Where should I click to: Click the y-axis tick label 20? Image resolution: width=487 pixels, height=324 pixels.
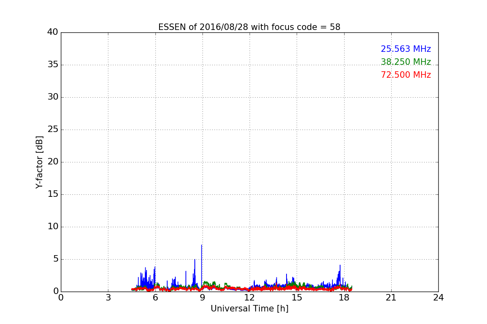(53, 162)
